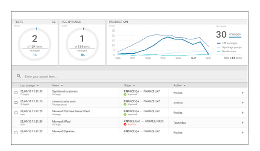Check the Sysinternals autoruns row checkbox
Screen dimensions: 260x151
pos(16,93)
